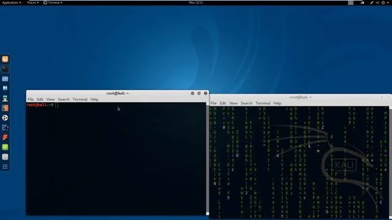The image size is (392, 220).
Task: Open Terminal menu in left terminal window
Action: pos(80,99)
